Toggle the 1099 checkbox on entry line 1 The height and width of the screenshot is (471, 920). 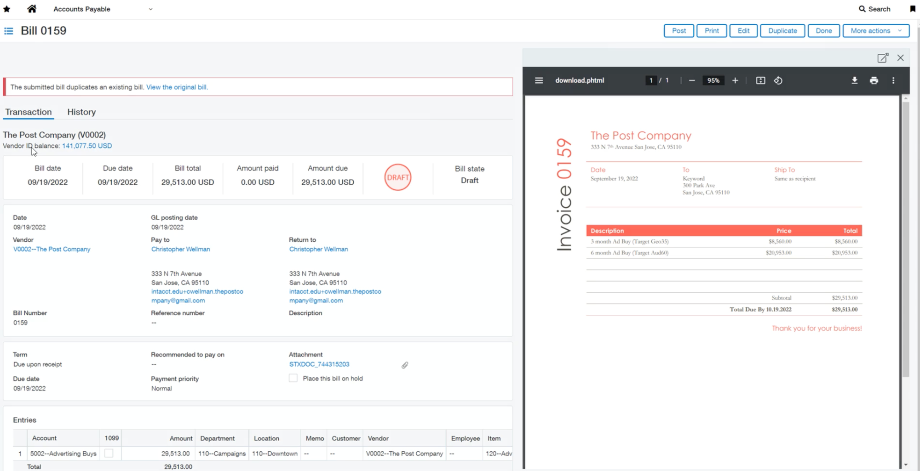coord(109,453)
